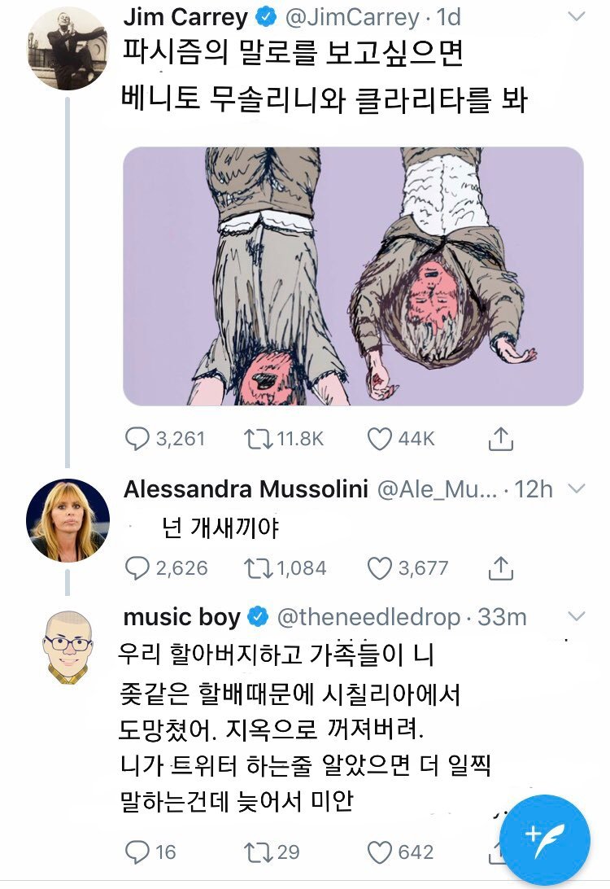610x889 pixels.
Task: Open more options on Jim Carrey's tweet
Action: coord(575,17)
